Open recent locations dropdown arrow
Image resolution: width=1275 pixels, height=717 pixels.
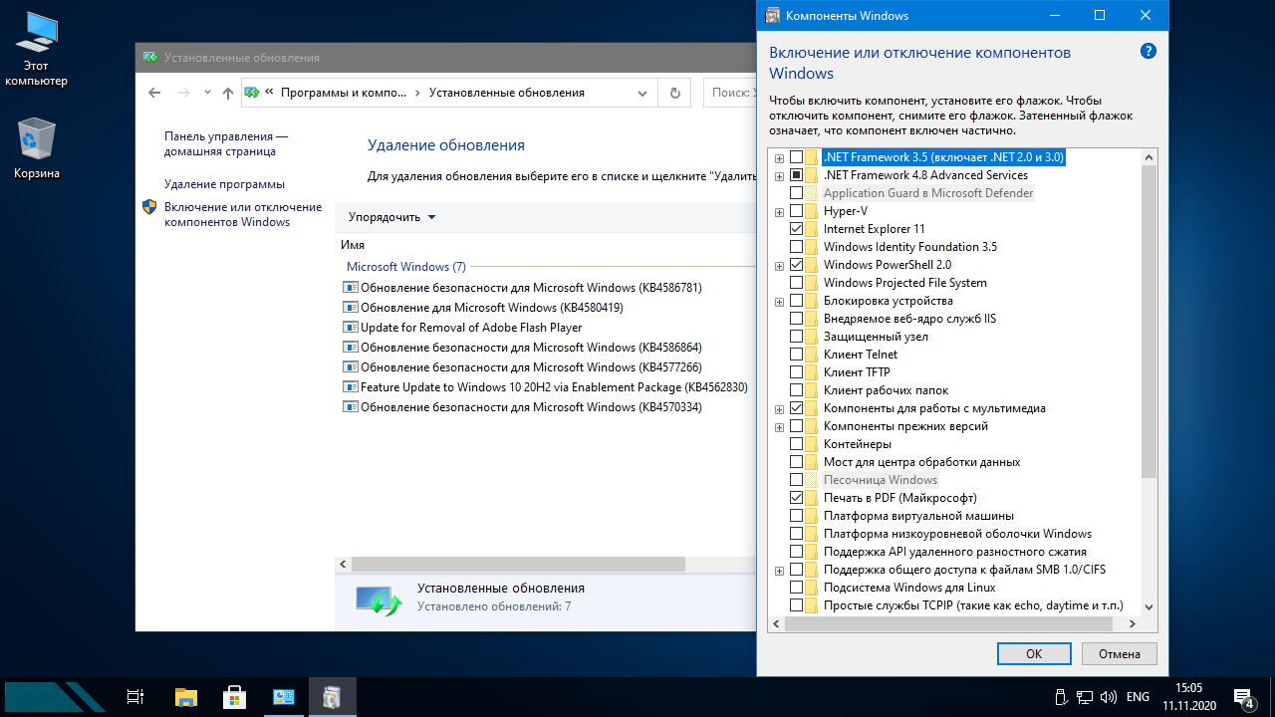207,93
